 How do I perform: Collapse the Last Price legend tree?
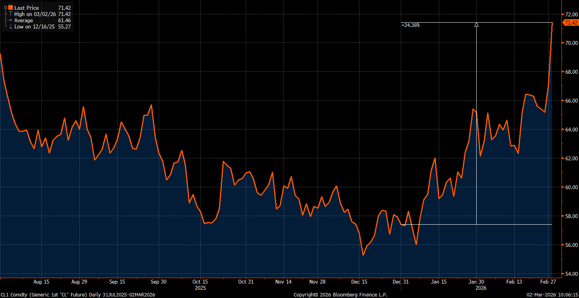pyautogui.click(x=5, y=8)
